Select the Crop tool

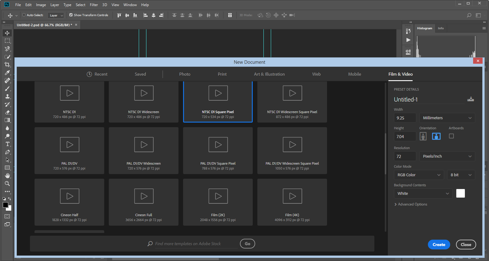(7, 65)
